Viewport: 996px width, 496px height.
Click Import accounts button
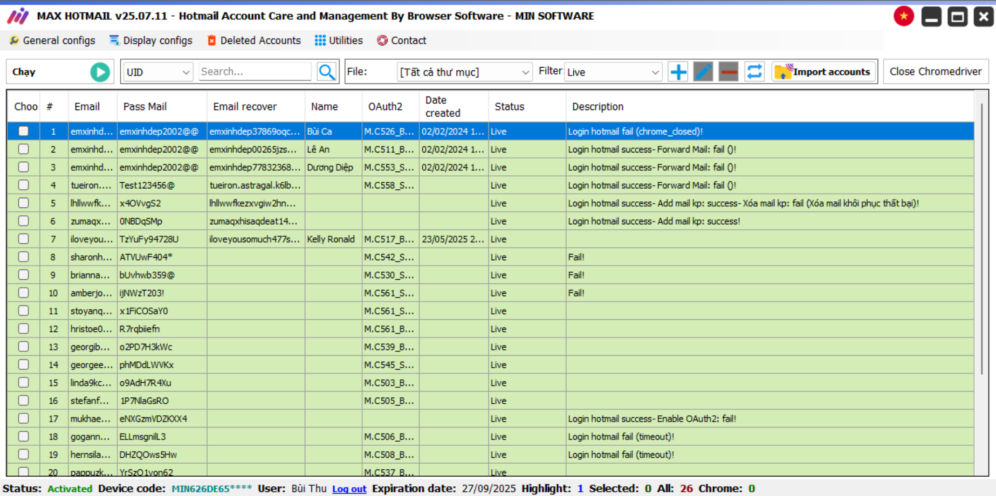click(x=824, y=72)
